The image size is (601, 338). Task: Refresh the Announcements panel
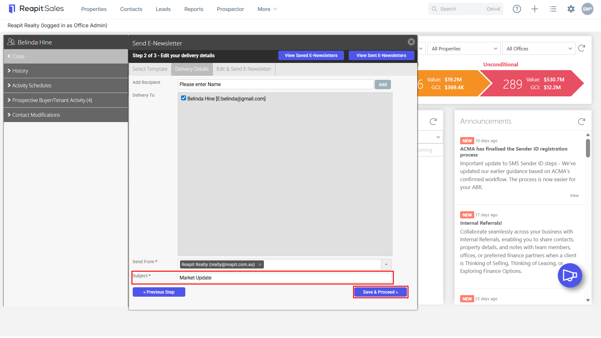[x=582, y=121]
